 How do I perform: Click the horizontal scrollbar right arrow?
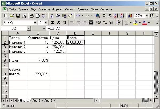pos(151,100)
